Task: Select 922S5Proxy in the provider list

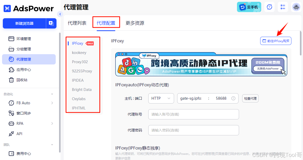Action: click(x=82, y=71)
